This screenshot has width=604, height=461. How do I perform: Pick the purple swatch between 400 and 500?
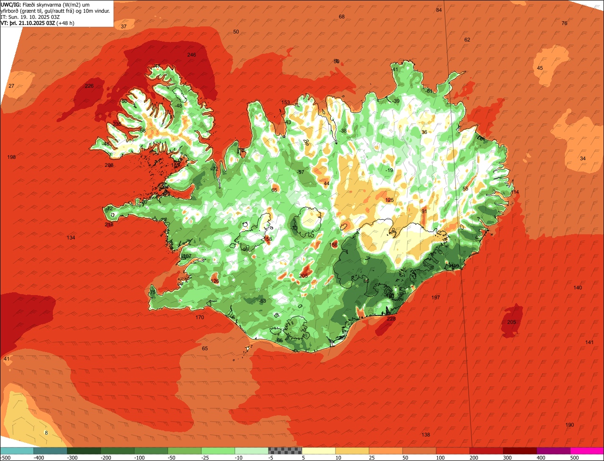click(553, 451)
